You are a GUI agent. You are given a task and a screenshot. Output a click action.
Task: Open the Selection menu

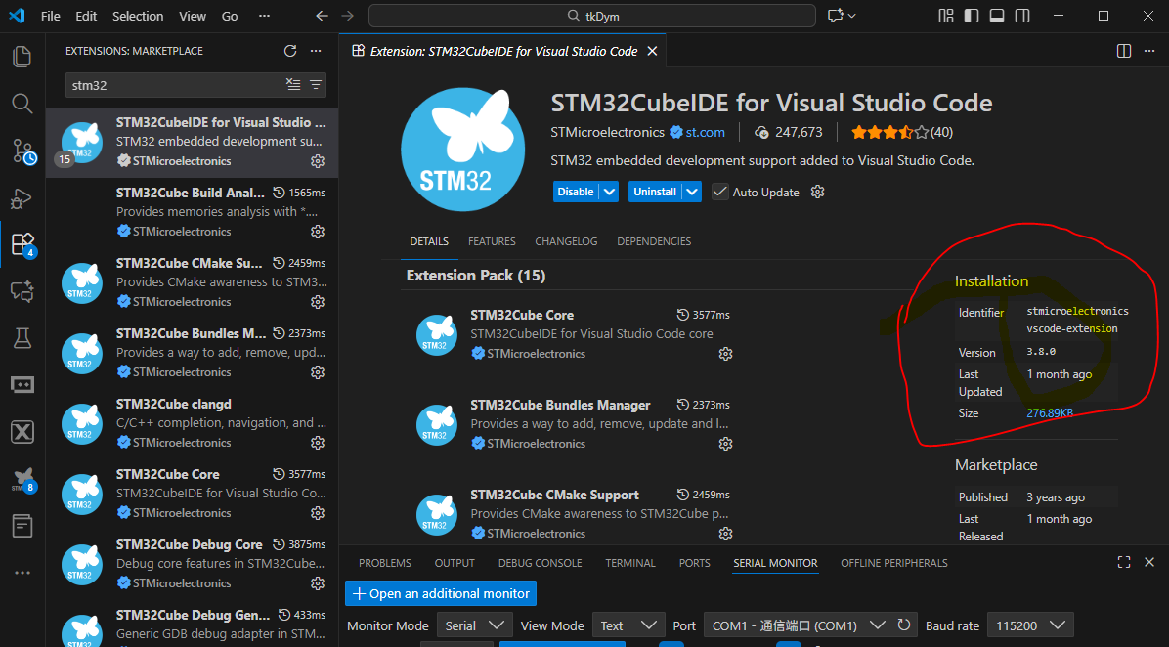click(138, 16)
